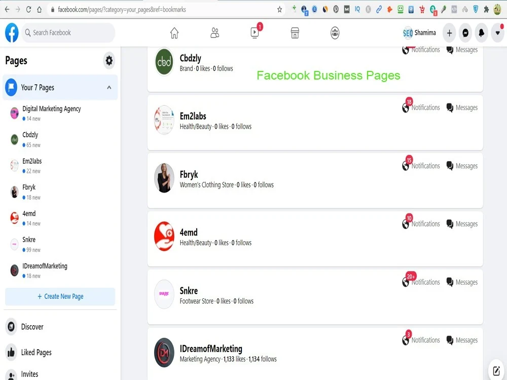The height and width of the screenshot is (380, 507).
Task: Open Fbryk page title link
Action: coord(189,174)
